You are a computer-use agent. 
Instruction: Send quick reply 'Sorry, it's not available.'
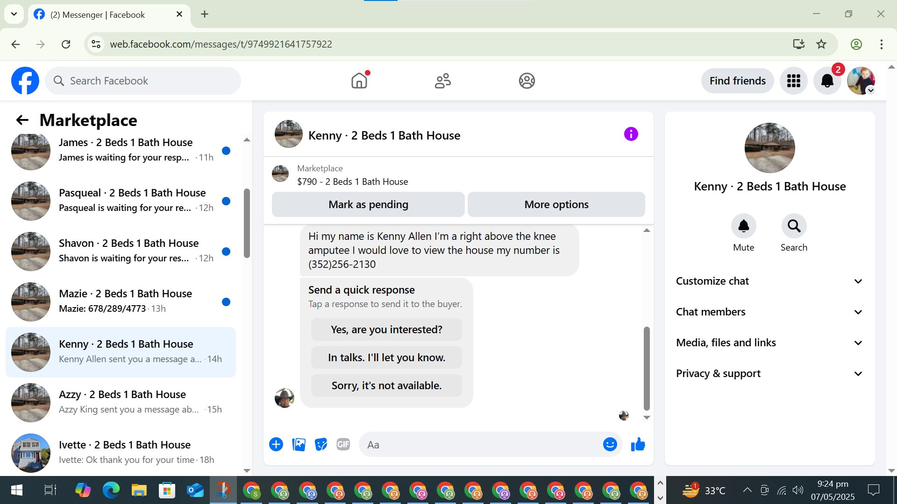tap(386, 385)
